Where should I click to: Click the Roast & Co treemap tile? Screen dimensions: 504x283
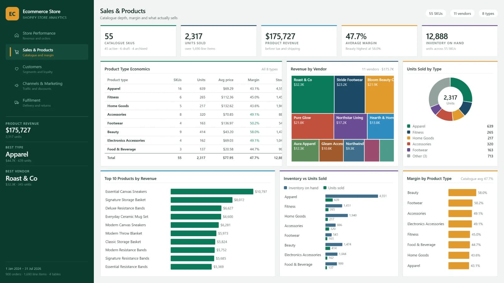click(312, 94)
